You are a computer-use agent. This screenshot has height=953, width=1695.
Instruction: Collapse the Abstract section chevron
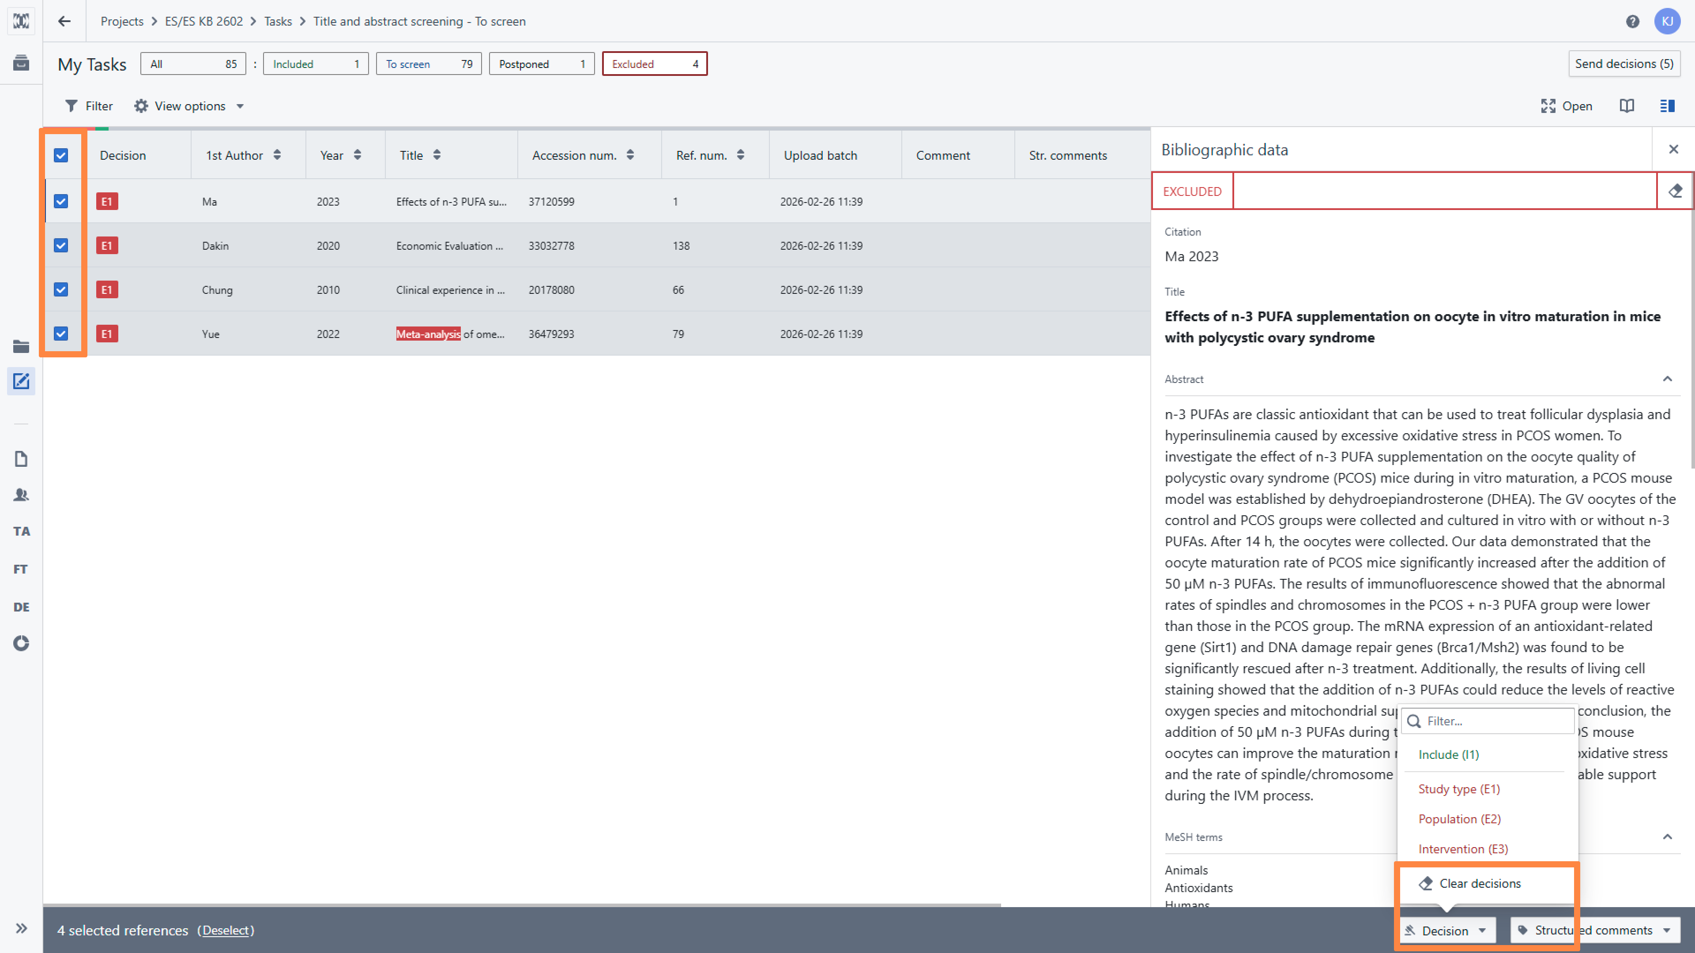pos(1667,379)
